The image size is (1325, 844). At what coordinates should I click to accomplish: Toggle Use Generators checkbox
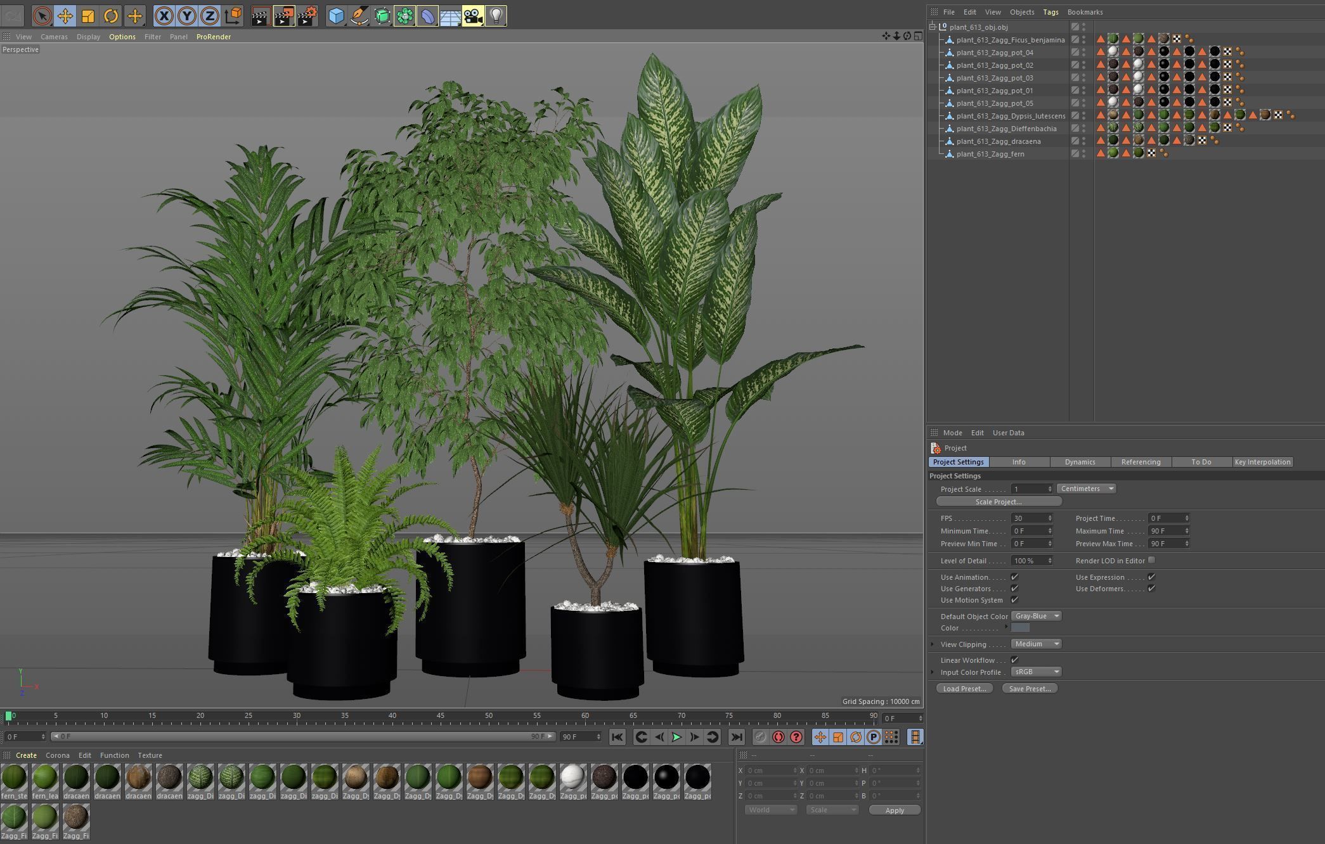[x=1014, y=588]
